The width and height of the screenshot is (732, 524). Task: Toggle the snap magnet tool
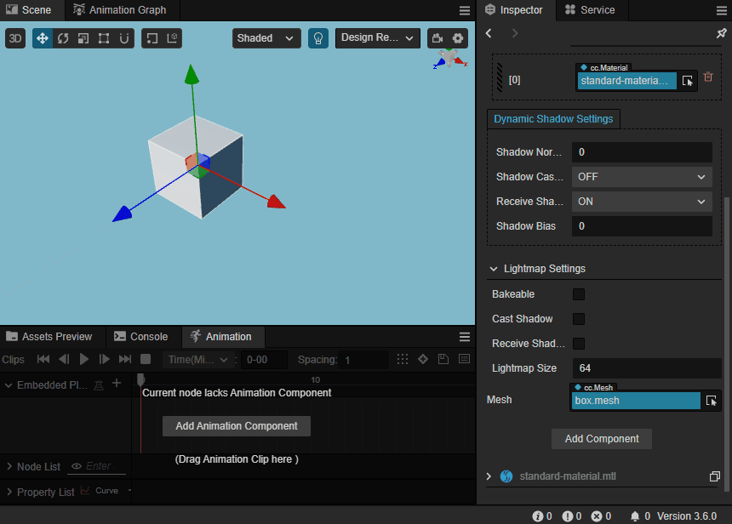tap(124, 38)
